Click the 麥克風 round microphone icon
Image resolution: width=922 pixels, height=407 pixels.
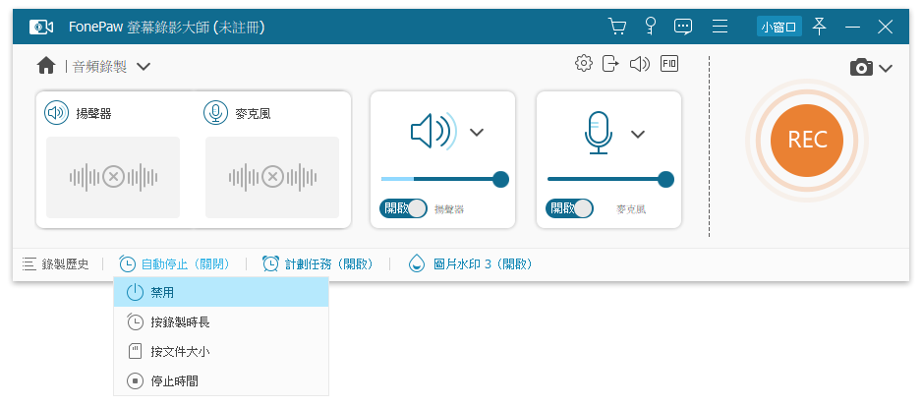click(216, 113)
